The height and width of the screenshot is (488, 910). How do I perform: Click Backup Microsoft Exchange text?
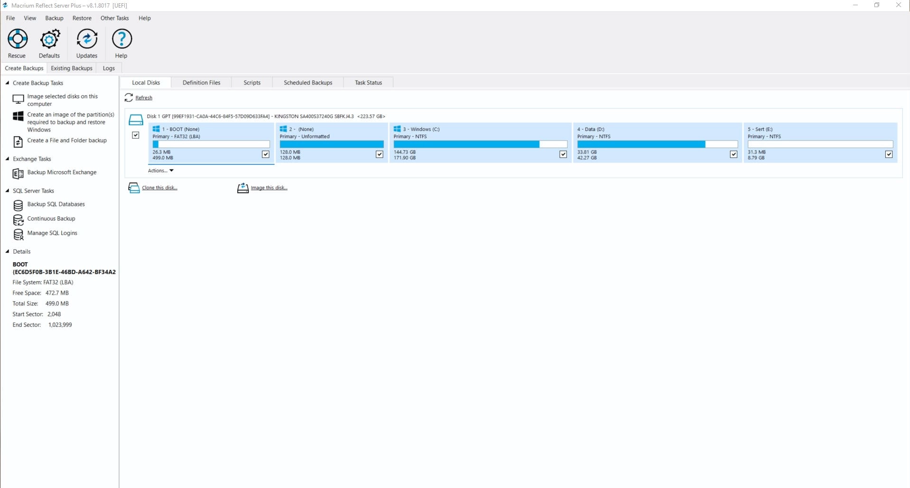62,172
